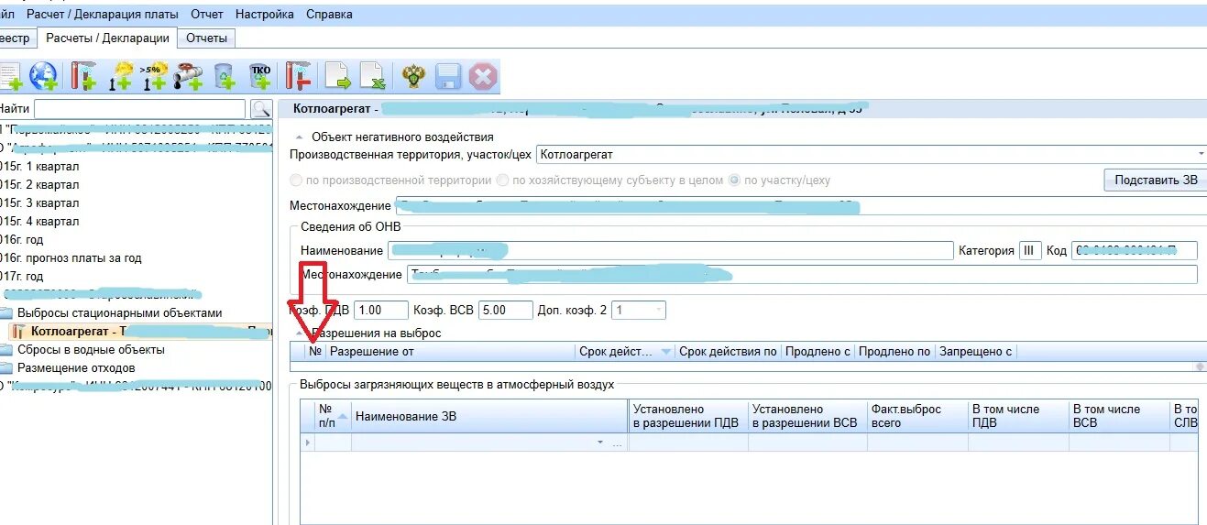The width and height of the screenshot is (1207, 525).
Task: Click the Категория field showing III
Action: tap(1030, 250)
